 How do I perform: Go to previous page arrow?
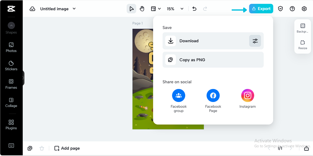[269, 148]
